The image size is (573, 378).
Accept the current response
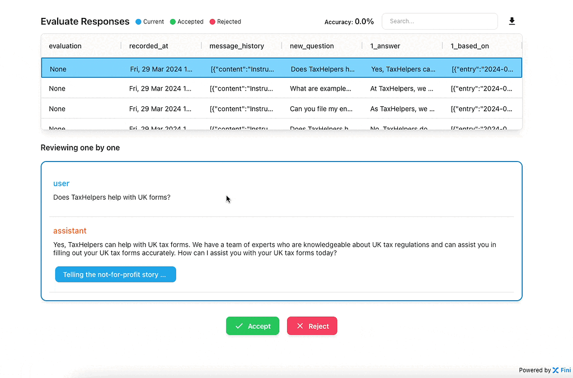coord(252,326)
